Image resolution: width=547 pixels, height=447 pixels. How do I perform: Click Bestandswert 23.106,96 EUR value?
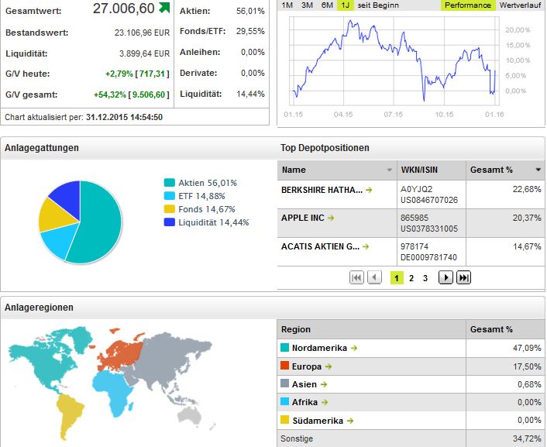[x=142, y=33]
